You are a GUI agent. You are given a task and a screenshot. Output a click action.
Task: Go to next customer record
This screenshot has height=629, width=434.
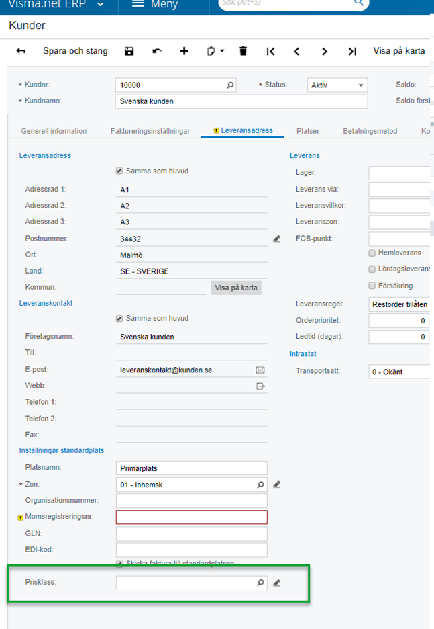325,51
